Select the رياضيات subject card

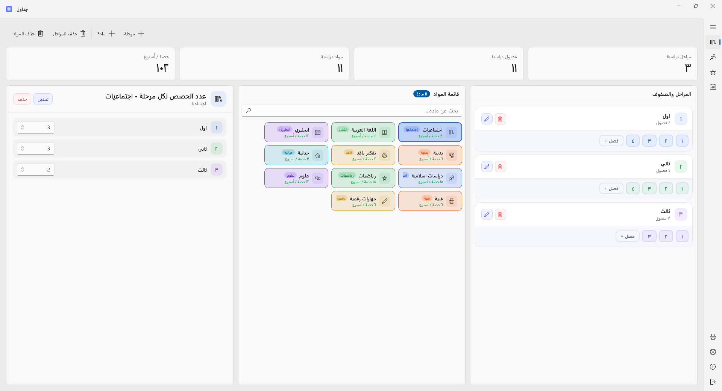[x=363, y=178]
